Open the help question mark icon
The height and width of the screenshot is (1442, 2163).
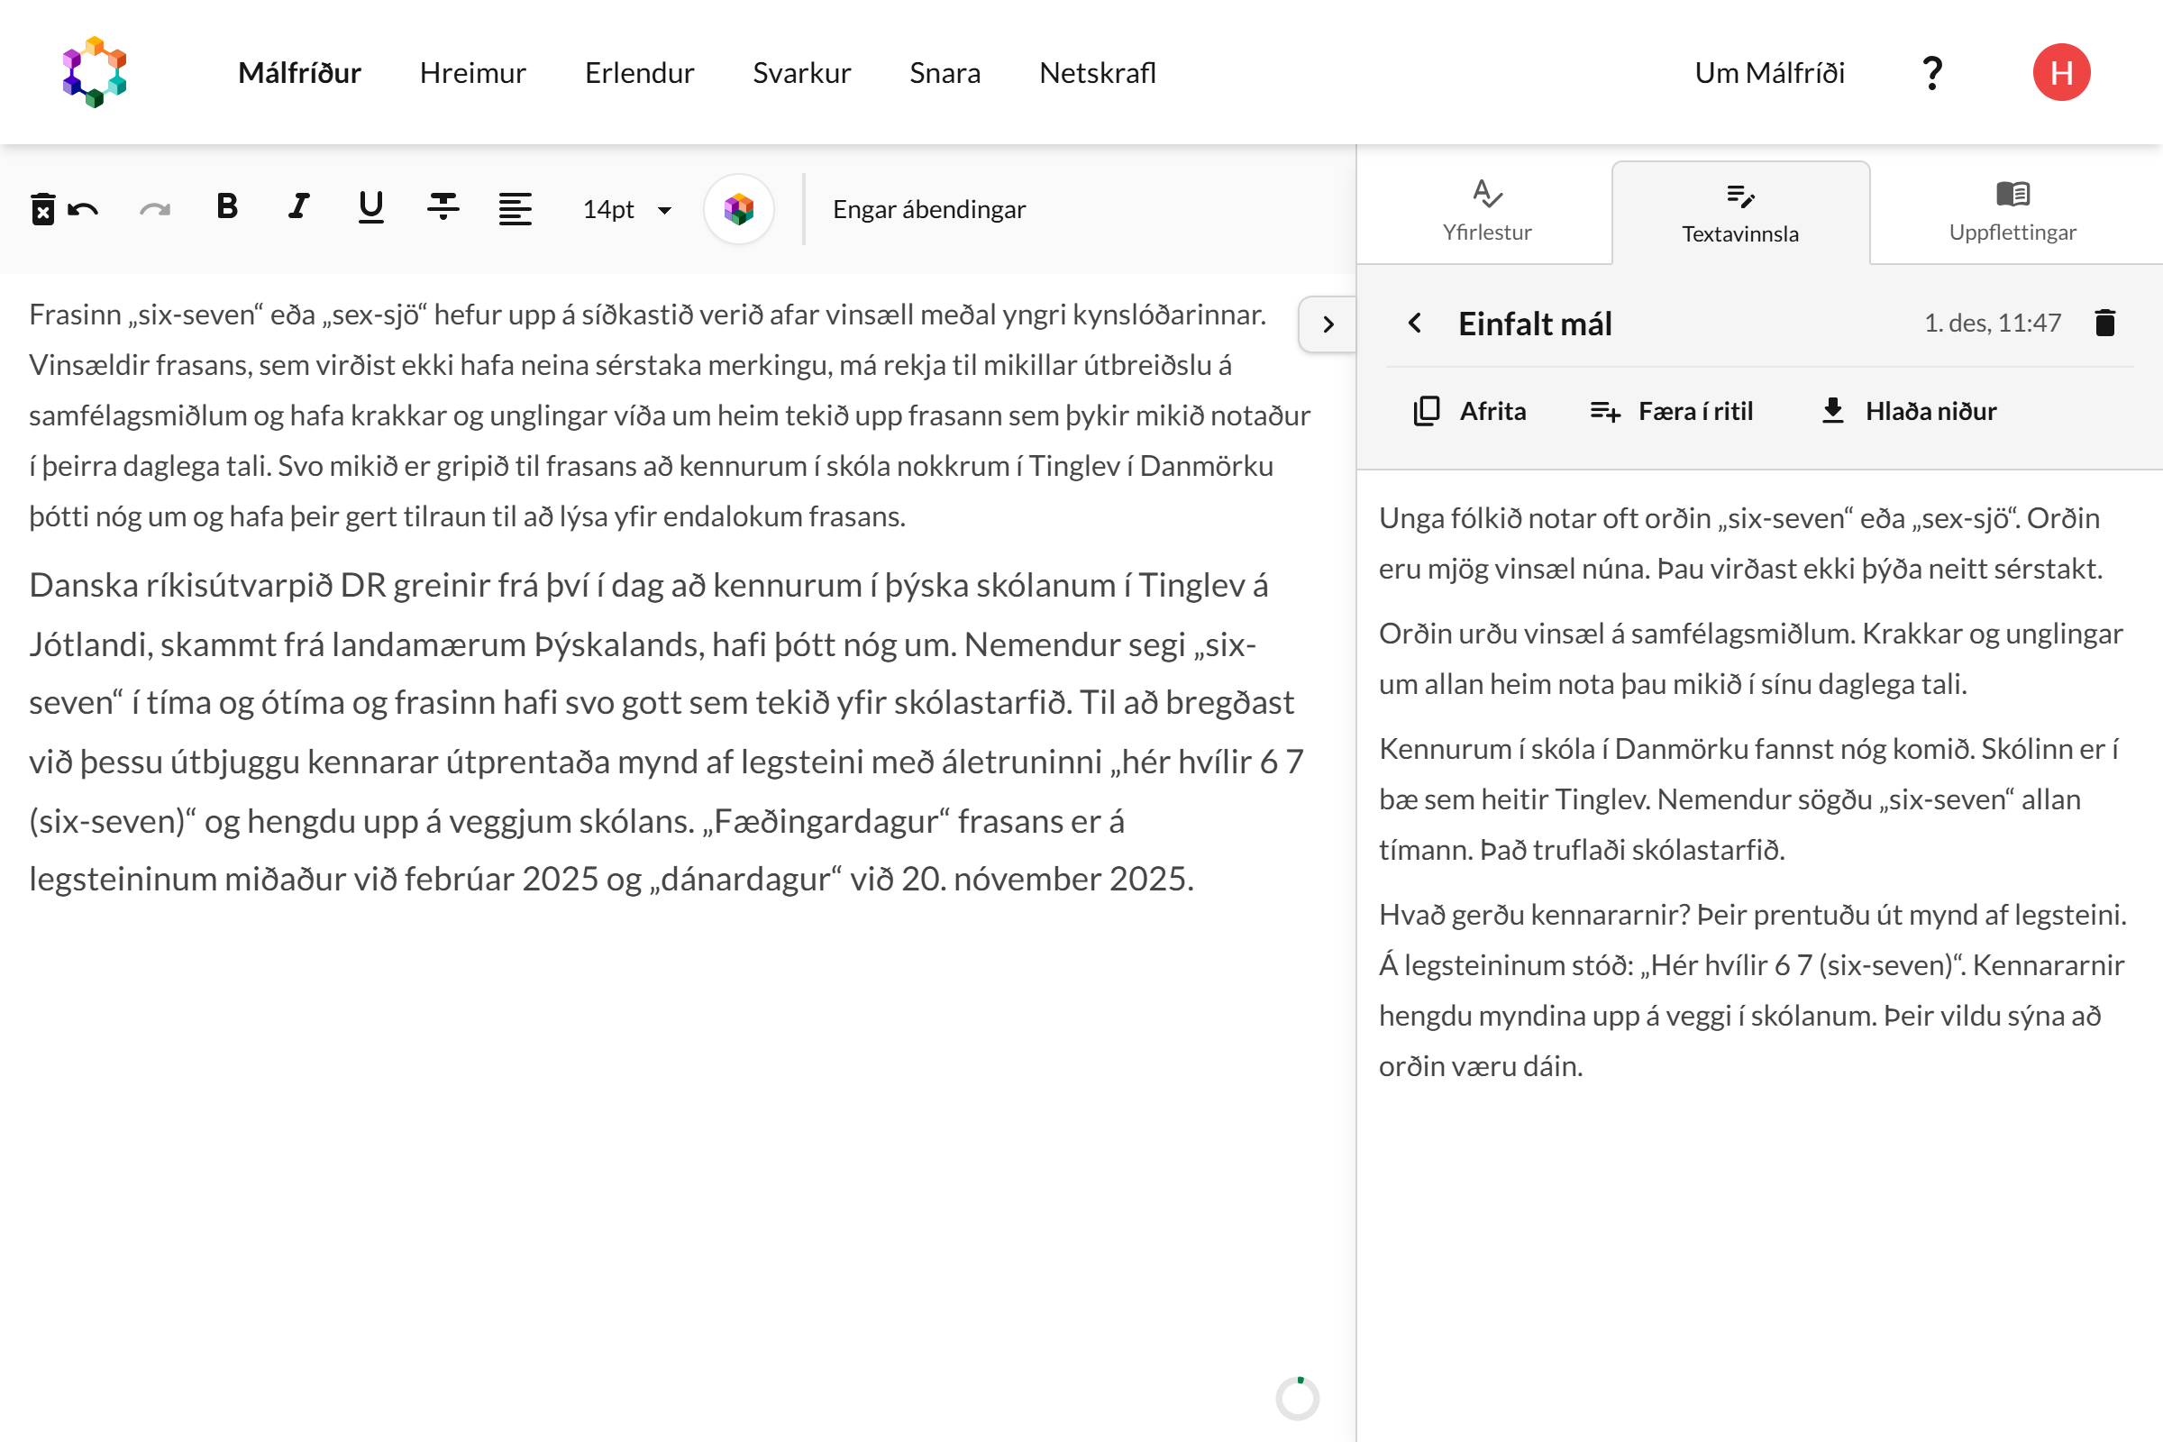[1931, 73]
